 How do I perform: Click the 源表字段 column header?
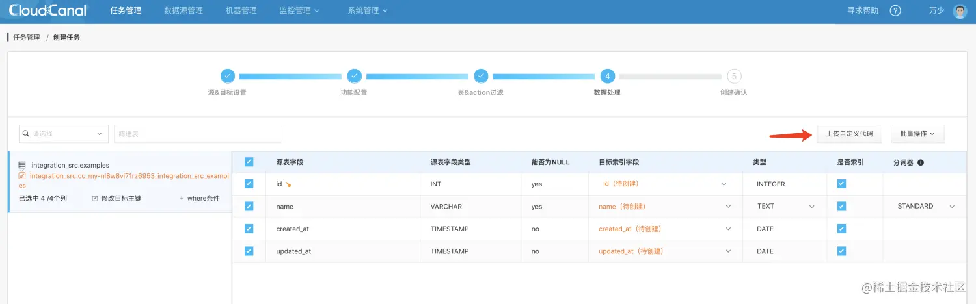pyautogui.click(x=290, y=162)
